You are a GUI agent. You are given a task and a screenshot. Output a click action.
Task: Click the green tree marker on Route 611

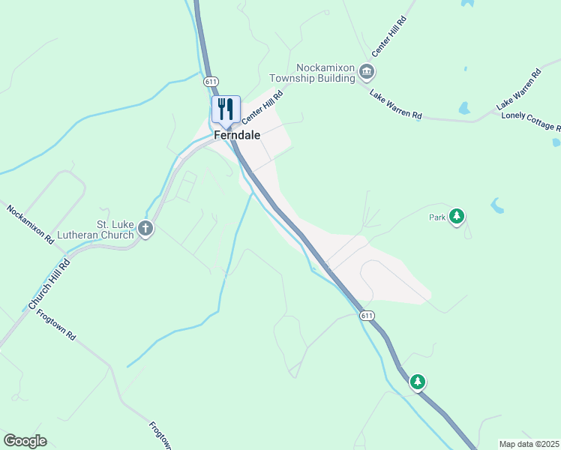(417, 382)
